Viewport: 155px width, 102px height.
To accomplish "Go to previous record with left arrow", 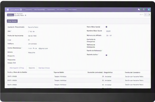I will coord(146,15).
